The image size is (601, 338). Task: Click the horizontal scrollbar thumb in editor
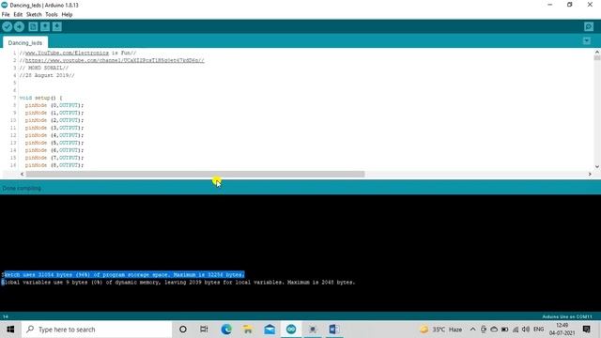pos(195,174)
